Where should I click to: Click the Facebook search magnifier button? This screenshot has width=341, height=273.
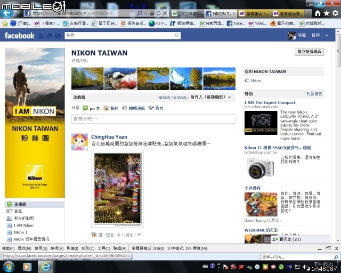pos(177,35)
